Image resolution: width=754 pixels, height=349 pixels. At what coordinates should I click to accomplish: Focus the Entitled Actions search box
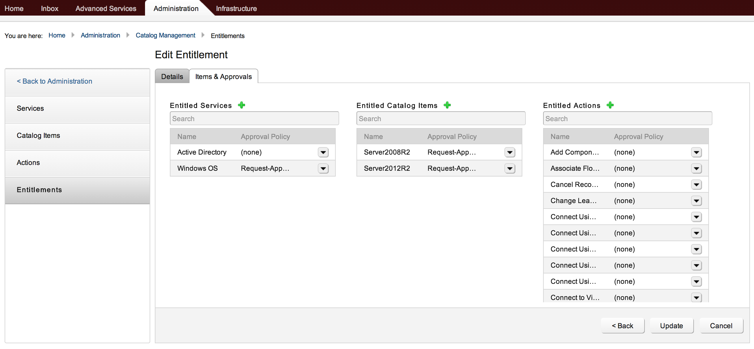(627, 119)
